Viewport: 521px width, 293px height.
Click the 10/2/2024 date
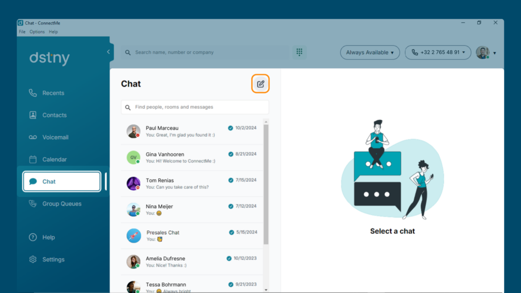coord(246,128)
